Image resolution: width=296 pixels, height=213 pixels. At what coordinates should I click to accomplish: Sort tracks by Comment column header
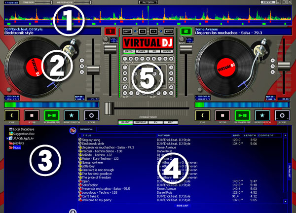coord(269,135)
